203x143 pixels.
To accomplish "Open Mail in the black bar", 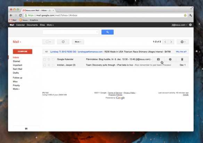I will coord(12,25).
